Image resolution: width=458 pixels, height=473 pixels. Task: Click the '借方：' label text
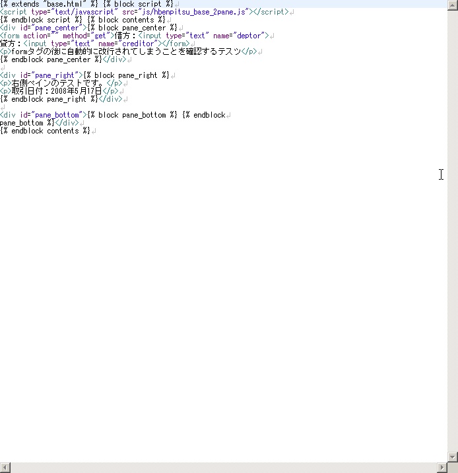click(x=126, y=36)
